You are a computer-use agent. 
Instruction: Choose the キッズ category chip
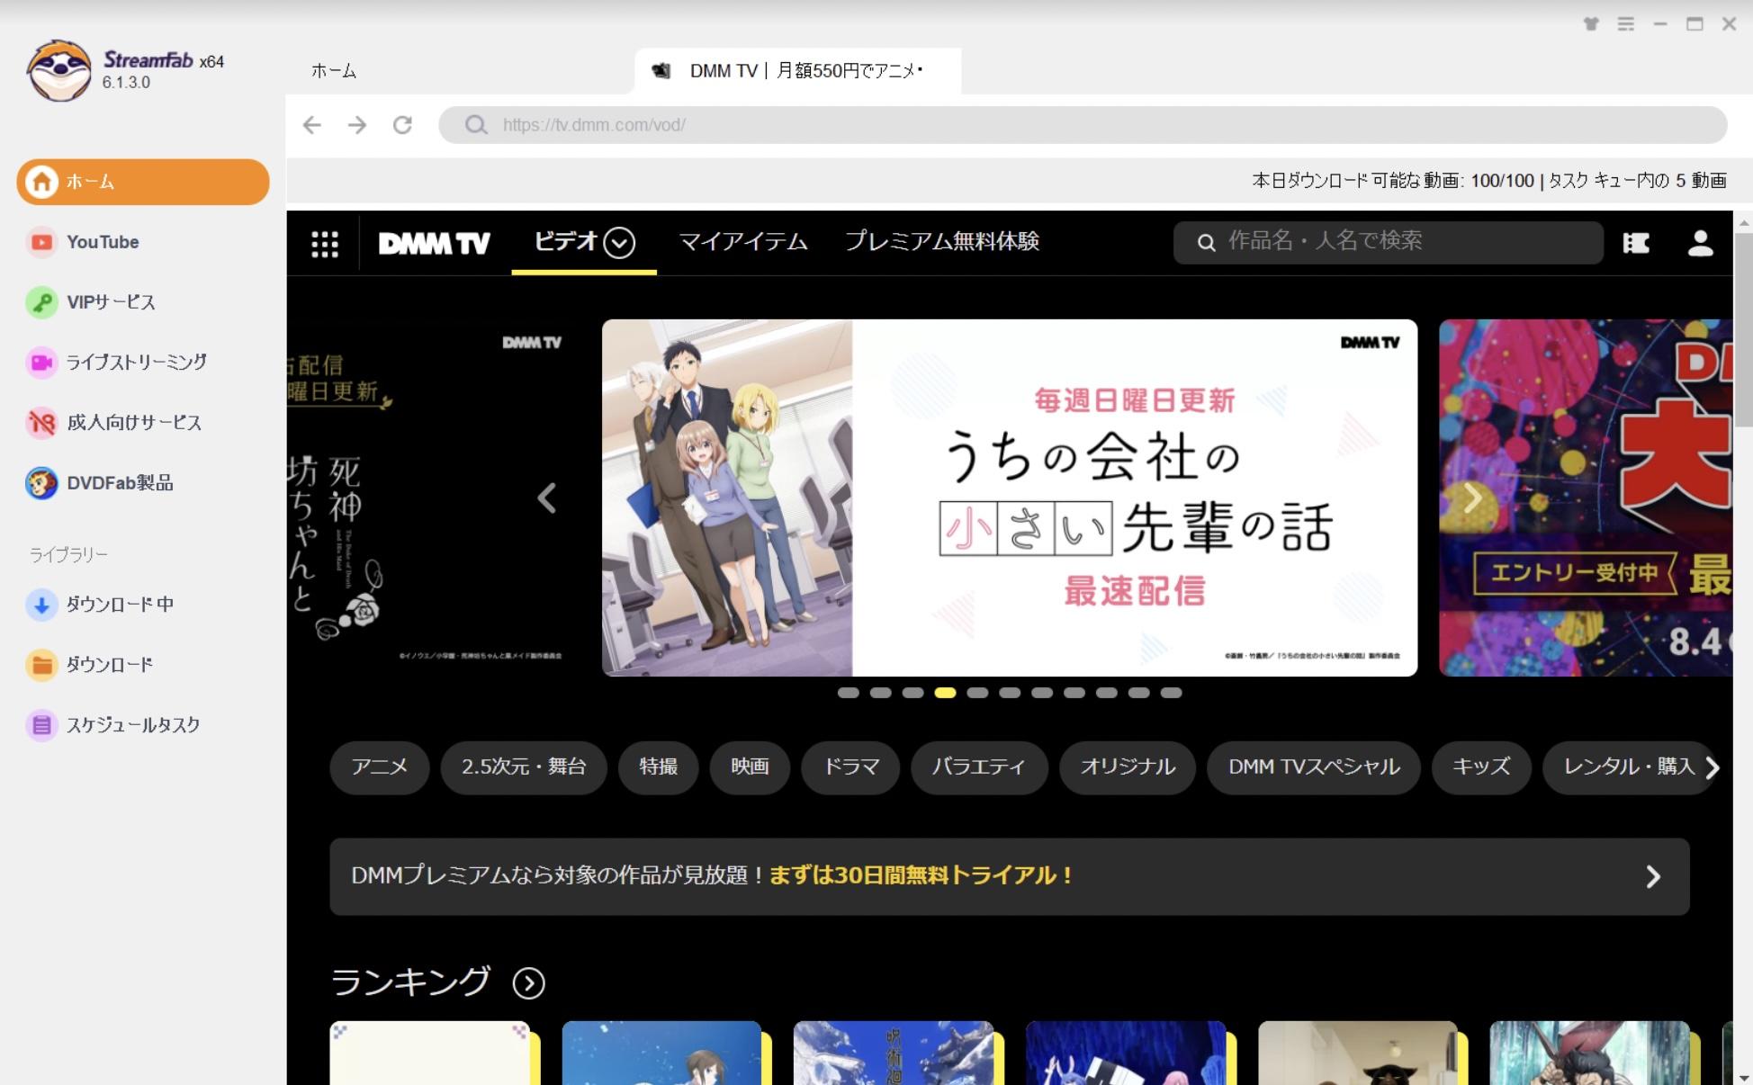click(x=1481, y=767)
